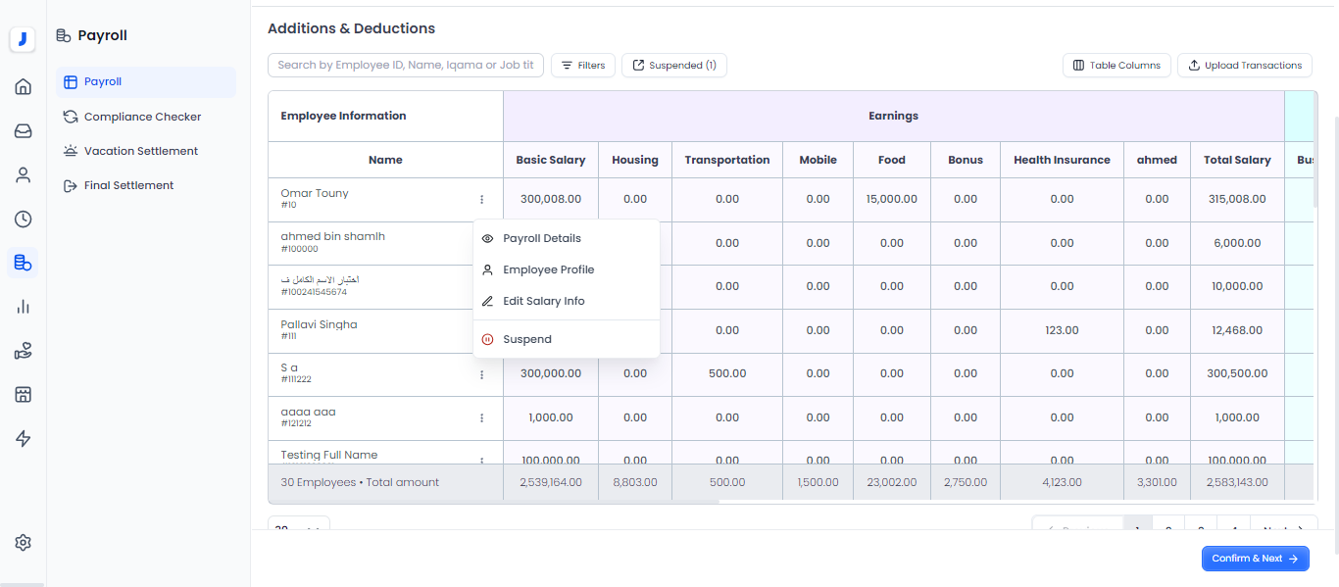Click the Employees person icon in sidebar
This screenshot has height=587, width=1339.
coord(24,175)
